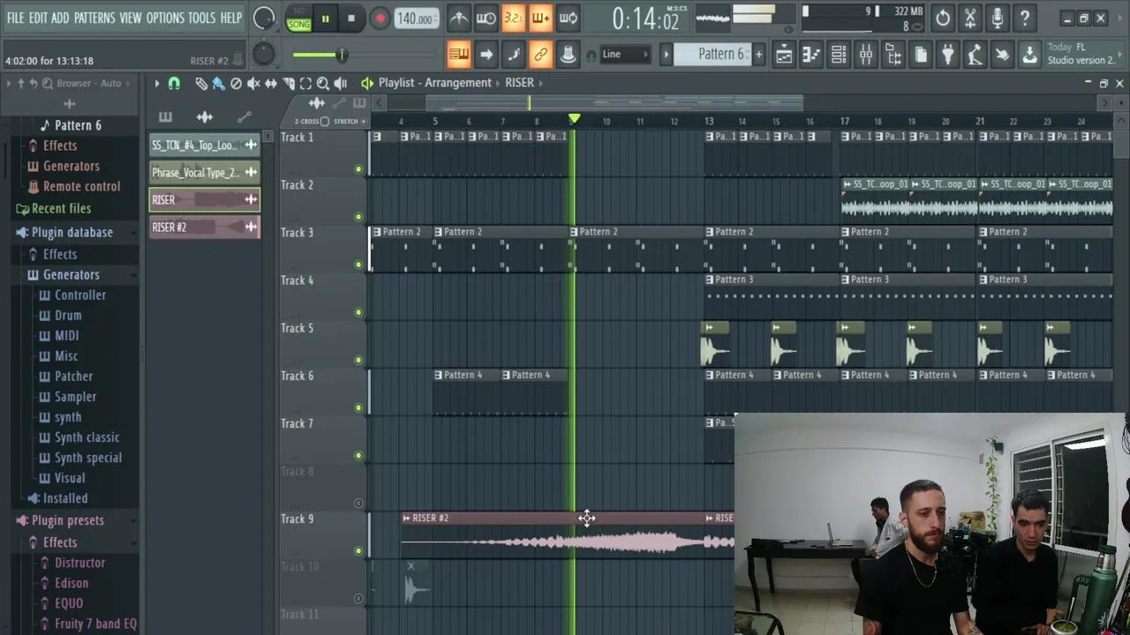This screenshot has height=635, width=1130.
Task: Click the master pitch knob
Action: [263, 55]
